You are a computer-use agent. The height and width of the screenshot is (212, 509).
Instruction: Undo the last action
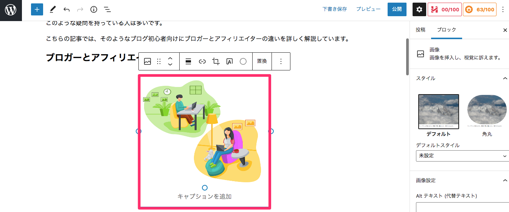[x=67, y=9]
